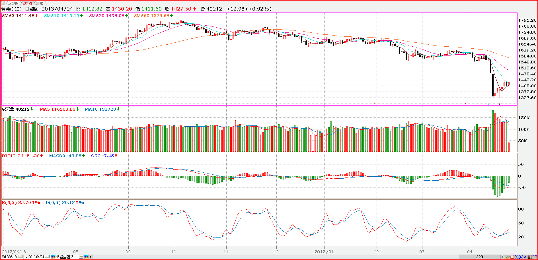
Task: Switch to the 走勢圖 tab
Action: point(13,3)
